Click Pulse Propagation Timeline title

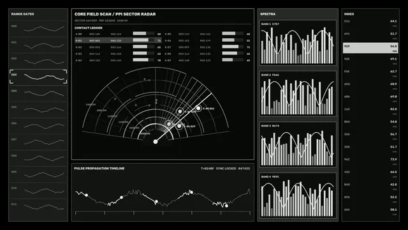tap(99, 169)
